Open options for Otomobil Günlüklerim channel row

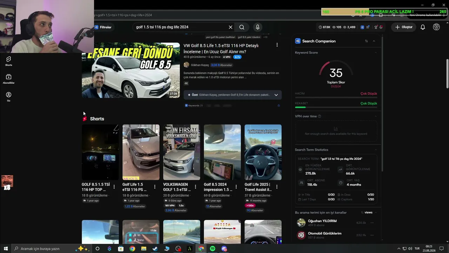[372, 235]
